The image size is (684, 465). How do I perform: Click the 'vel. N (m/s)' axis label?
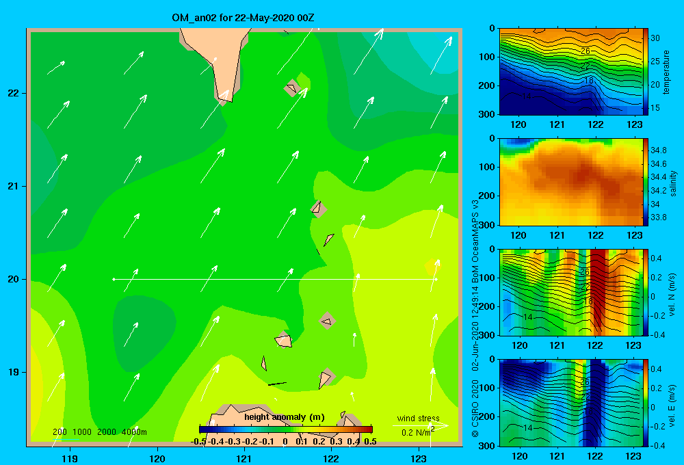[x=672, y=295]
